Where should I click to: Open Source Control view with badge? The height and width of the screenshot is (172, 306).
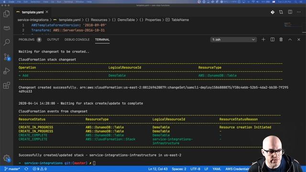tap(7, 57)
